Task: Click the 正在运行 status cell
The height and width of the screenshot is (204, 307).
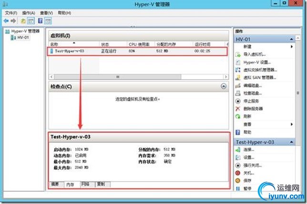Action: [109, 51]
